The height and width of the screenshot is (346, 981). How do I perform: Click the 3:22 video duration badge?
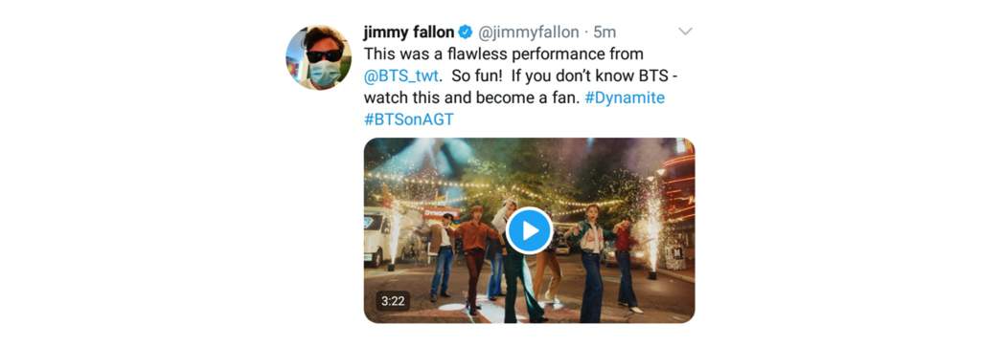click(x=393, y=301)
